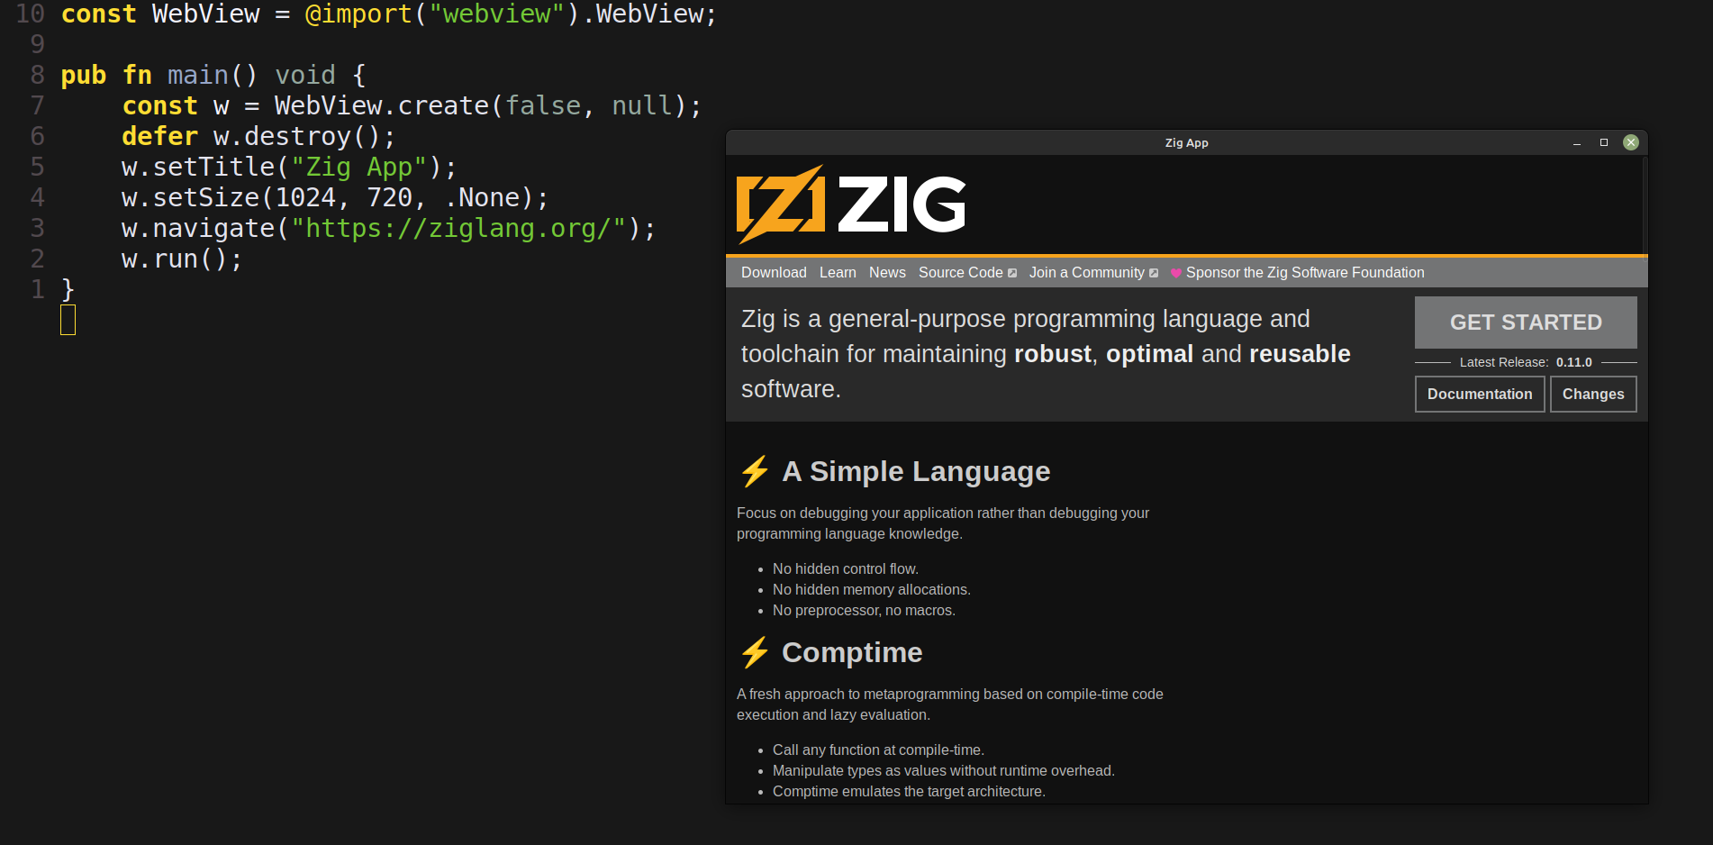Image resolution: width=1713 pixels, height=845 pixels.
Task: Click 'Comptime emulates the target architecture.' bullet
Action: coord(909,791)
